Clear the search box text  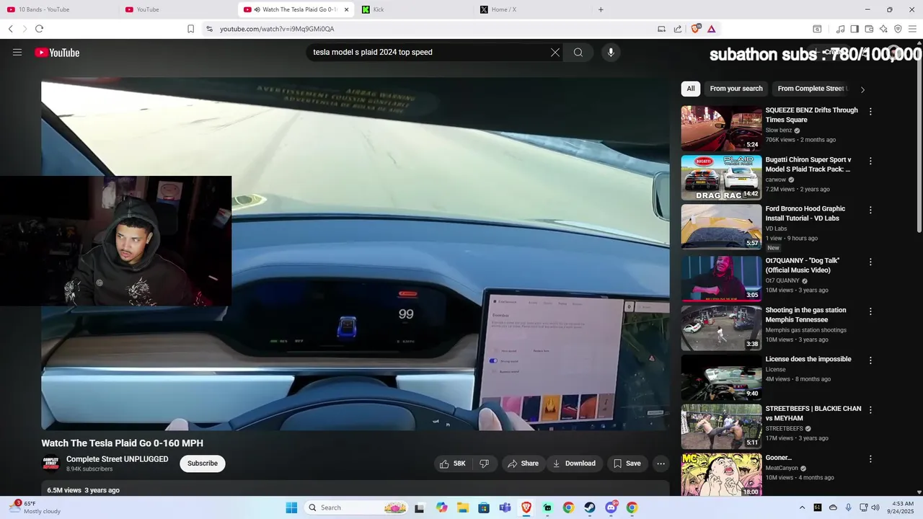(555, 52)
